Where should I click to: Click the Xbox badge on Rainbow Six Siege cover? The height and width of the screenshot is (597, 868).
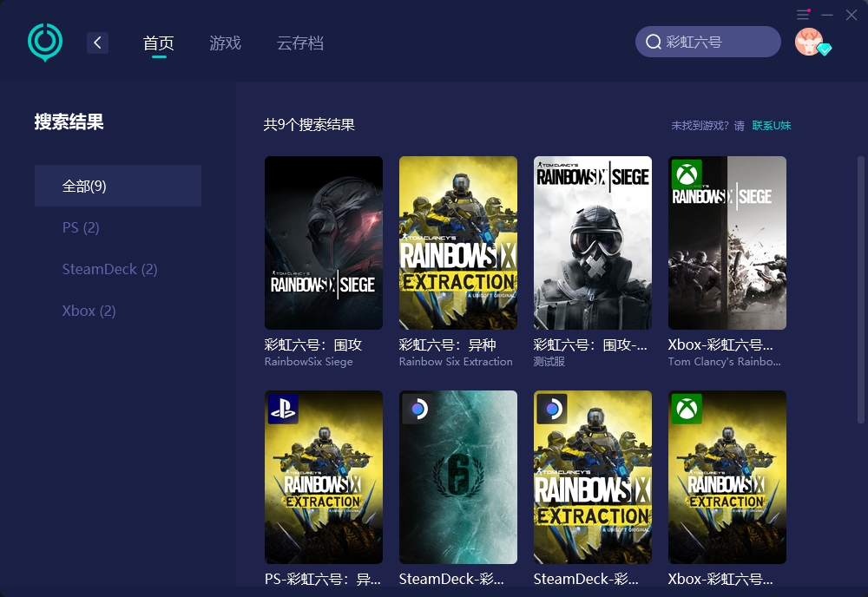coord(687,174)
